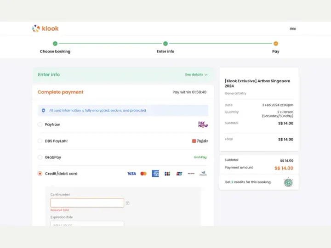Go to Choose booking step checkmark
331x248 pixels.
click(55, 44)
